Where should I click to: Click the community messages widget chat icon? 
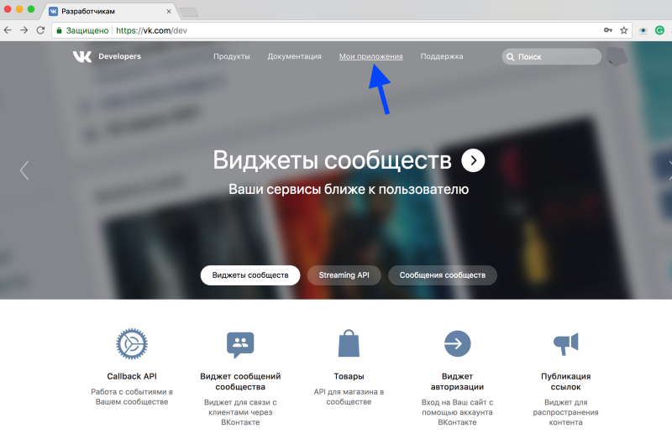240,344
